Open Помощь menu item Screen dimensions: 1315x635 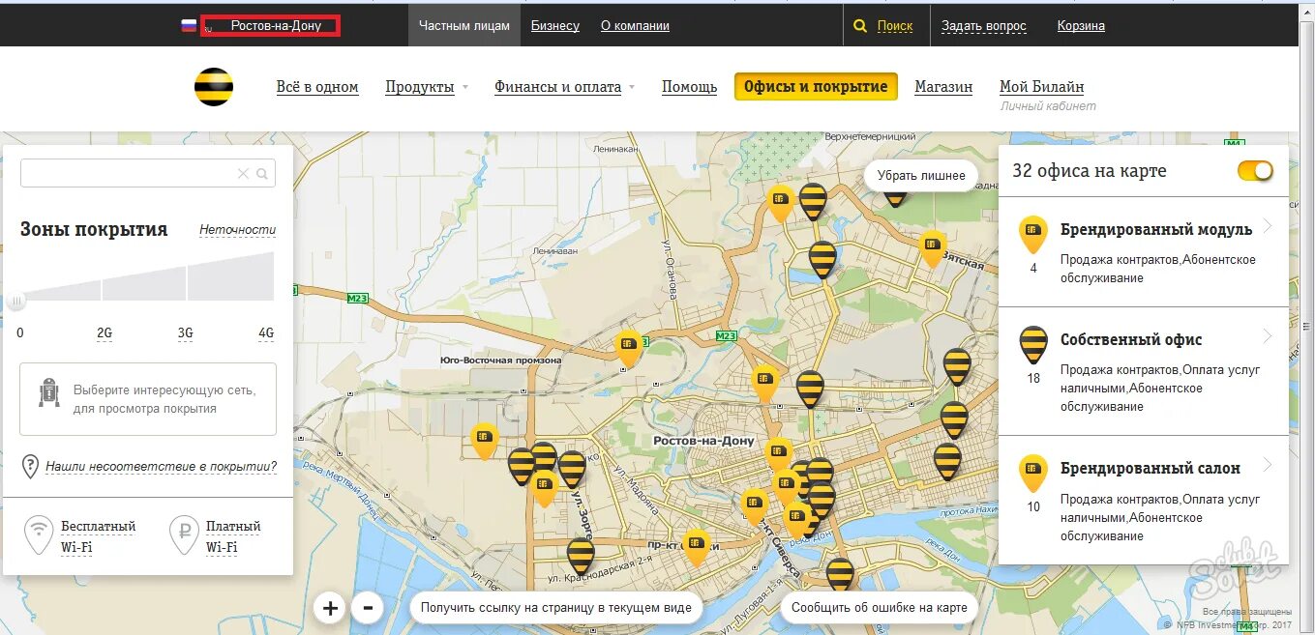pyautogui.click(x=689, y=87)
